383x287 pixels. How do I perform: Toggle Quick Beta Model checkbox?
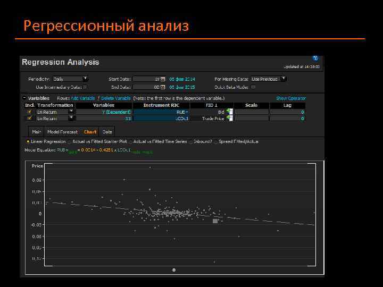click(253, 87)
